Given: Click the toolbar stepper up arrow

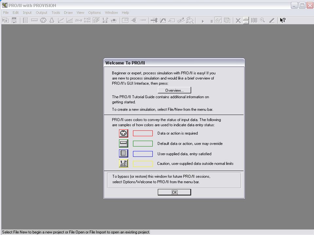Looking at the screenshot, I should pyautogui.click(x=246, y=19).
